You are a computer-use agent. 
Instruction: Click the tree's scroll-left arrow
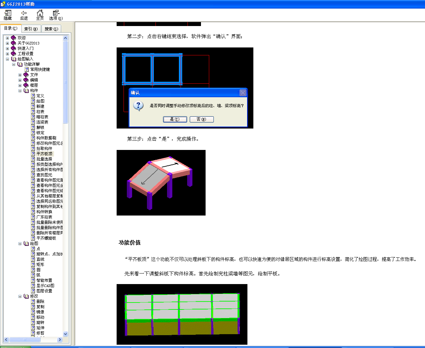point(6,339)
